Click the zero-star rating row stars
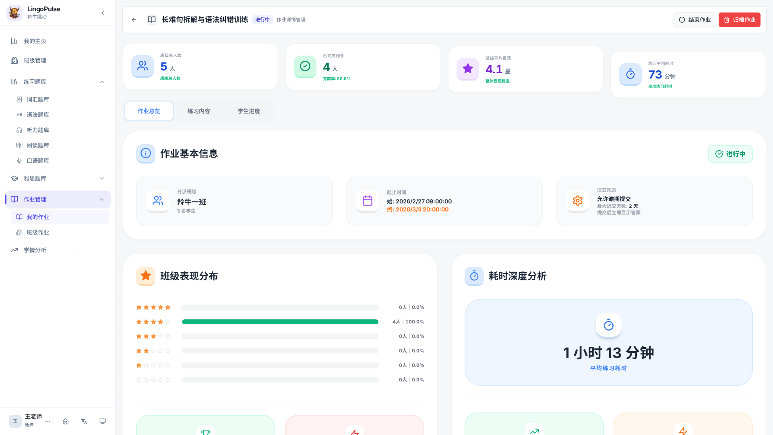 coord(153,380)
